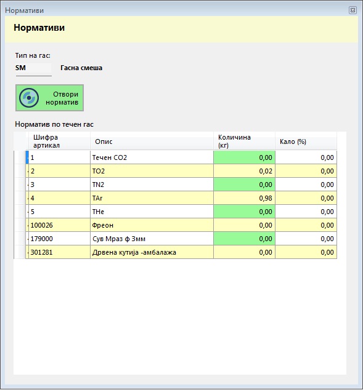Click the circular icon in Отвори норматив button
The width and height of the screenshot is (363, 390).
29,98
